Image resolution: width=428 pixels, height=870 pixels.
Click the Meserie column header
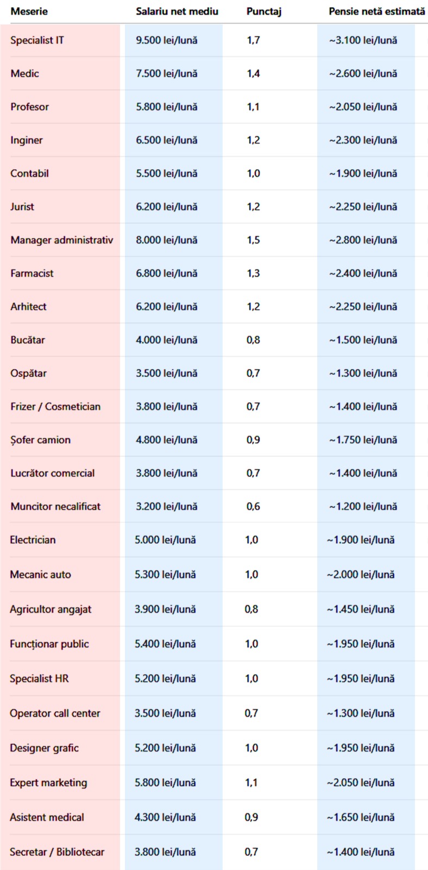(x=29, y=11)
